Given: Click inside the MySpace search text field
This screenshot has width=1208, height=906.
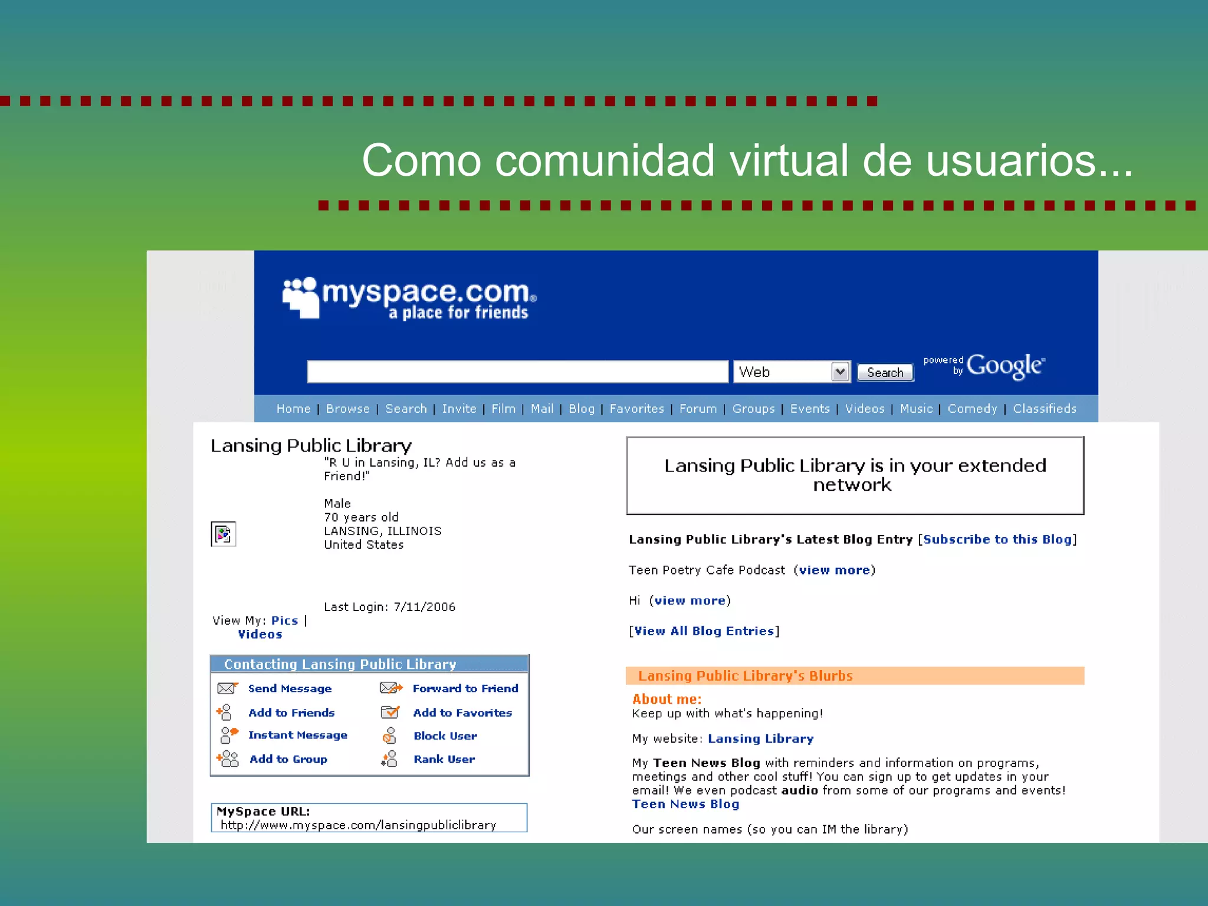Looking at the screenshot, I should pos(518,372).
